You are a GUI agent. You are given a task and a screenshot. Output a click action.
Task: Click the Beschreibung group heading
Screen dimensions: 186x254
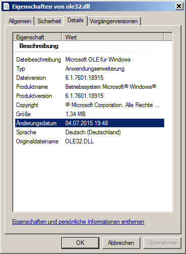point(39,46)
